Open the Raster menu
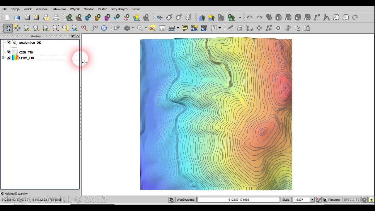Image resolution: width=375 pixels, height=211 pixels. point(102,9)
